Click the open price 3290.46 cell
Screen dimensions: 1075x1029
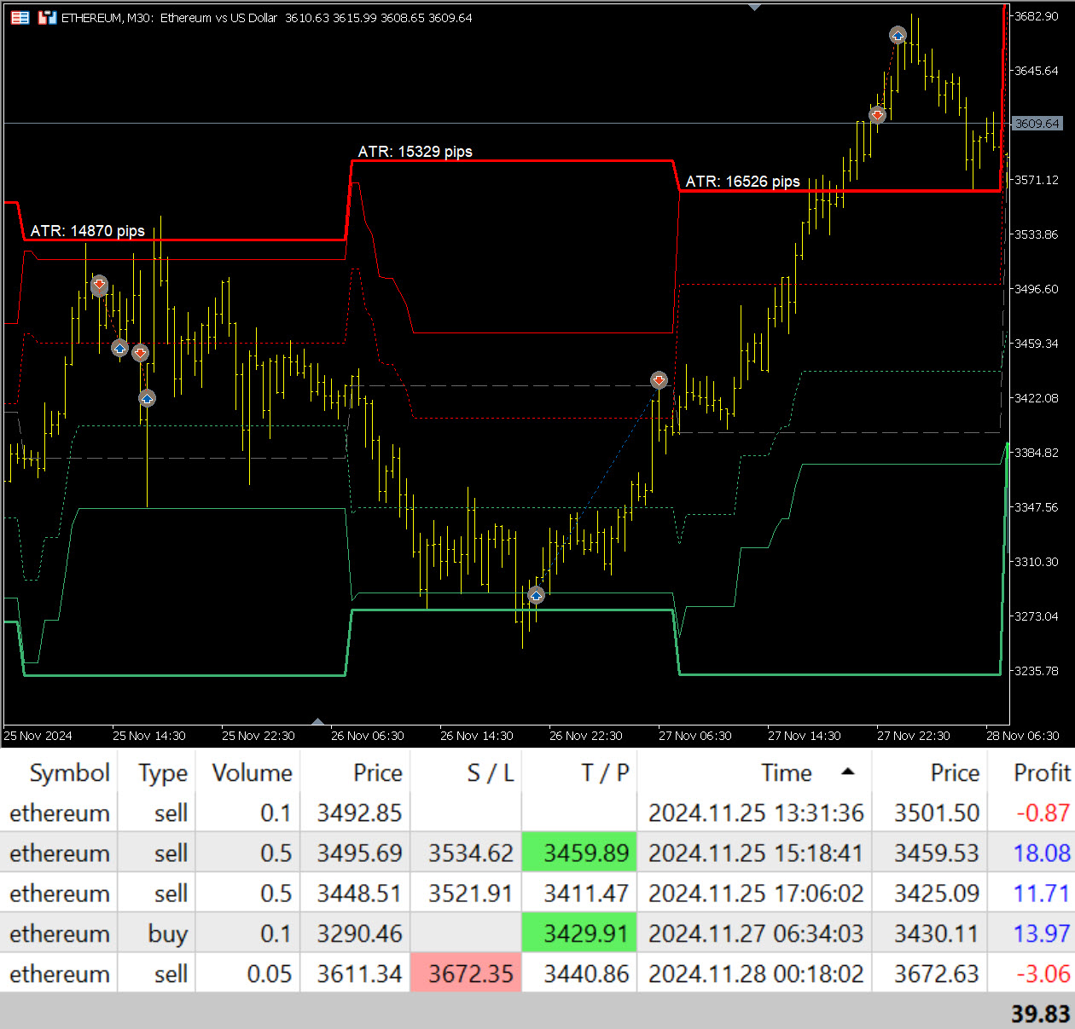click(x=359, y=934)
